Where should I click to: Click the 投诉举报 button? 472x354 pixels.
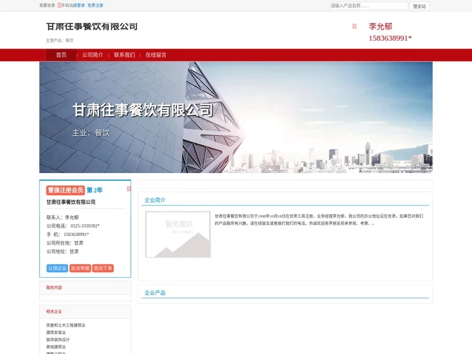click(80, 268)
